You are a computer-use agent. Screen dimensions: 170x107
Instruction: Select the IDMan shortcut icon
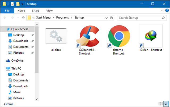point(151,36)
